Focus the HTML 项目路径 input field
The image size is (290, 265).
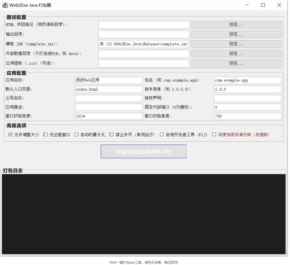[x=144, y=24]
